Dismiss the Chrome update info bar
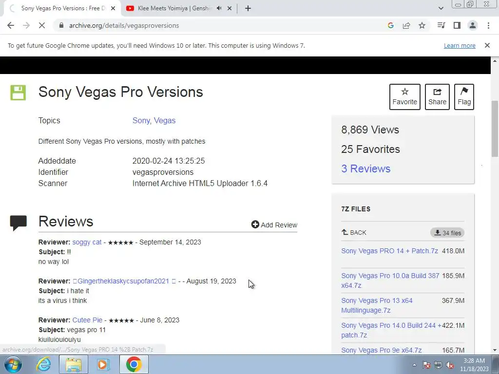The width and height of the screenshot is (499, 374). click(x=487, y=45)
